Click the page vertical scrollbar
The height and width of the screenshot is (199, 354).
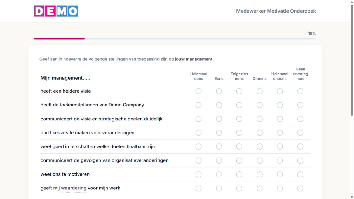pos(352,60)
